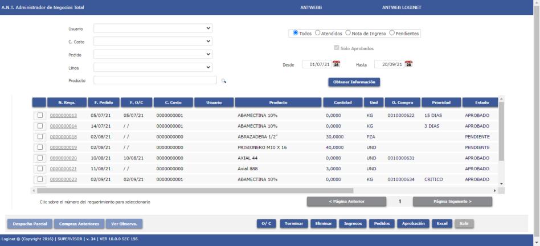Open the C. Costo dropdown
540x246 pixels.
point(153,42)
